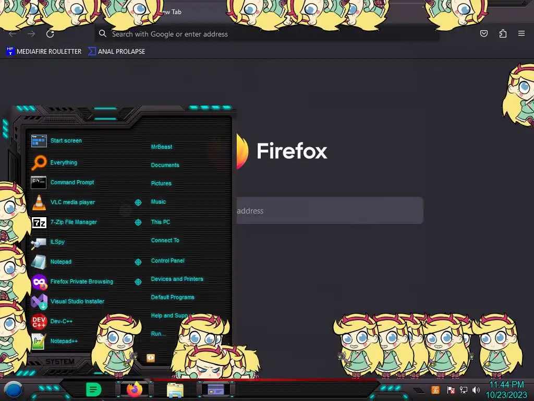Open Start screen from start menu
This screenshot has width=534, height=401.
click(56, 140)
